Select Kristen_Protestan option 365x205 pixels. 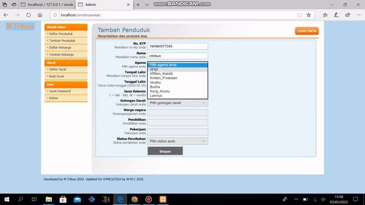click(x=177, y=78)
